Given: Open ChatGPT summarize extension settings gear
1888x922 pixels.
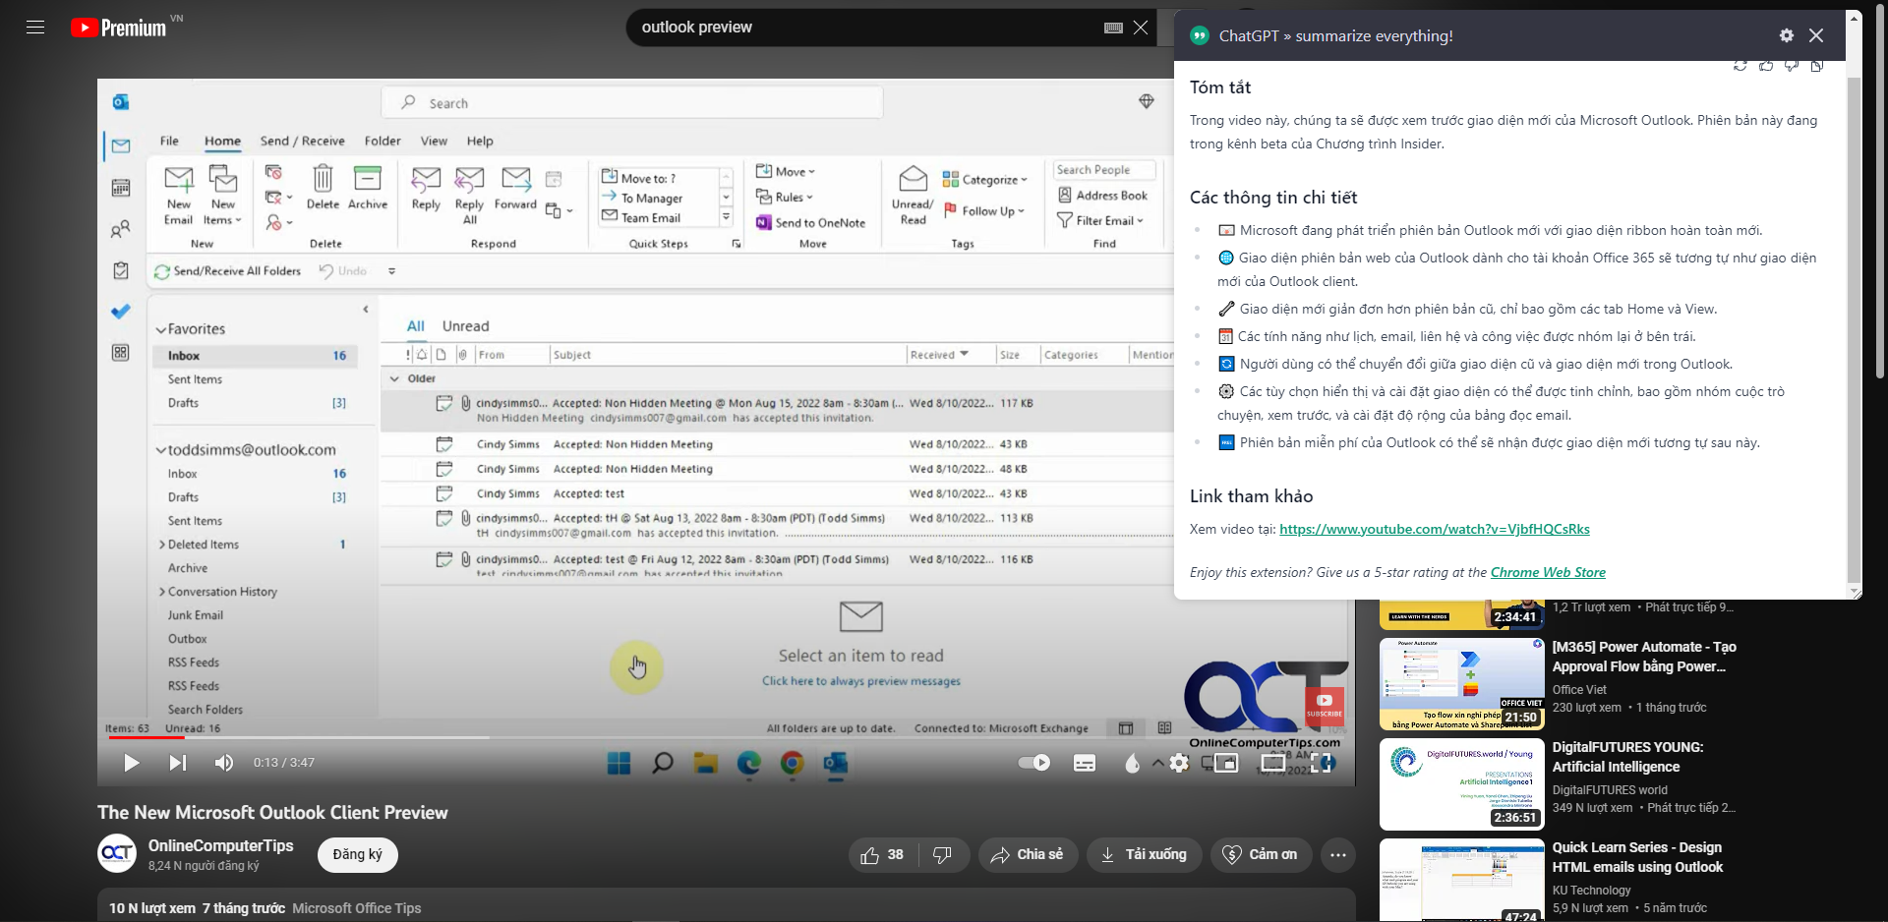Looking at the screenshot, I should tap(1787, 35).
